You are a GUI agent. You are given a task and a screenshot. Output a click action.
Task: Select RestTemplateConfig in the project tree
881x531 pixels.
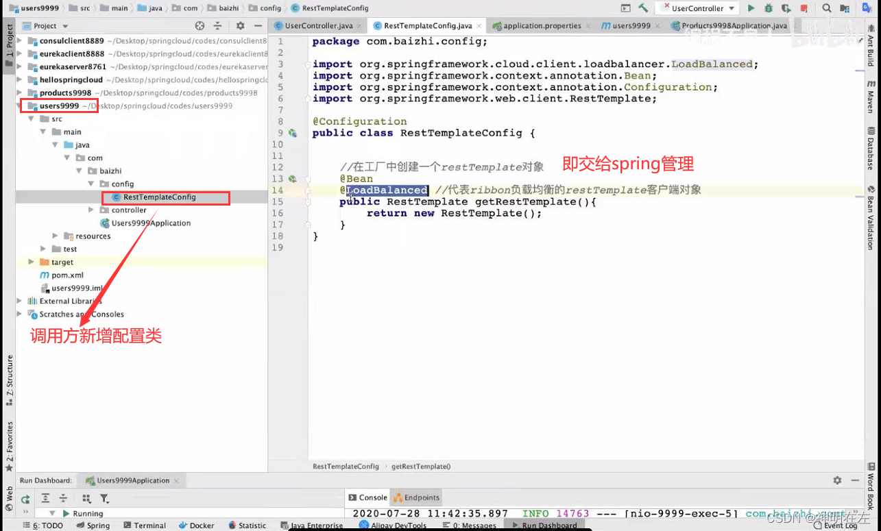pyautogui.click(x=159, y=197)
